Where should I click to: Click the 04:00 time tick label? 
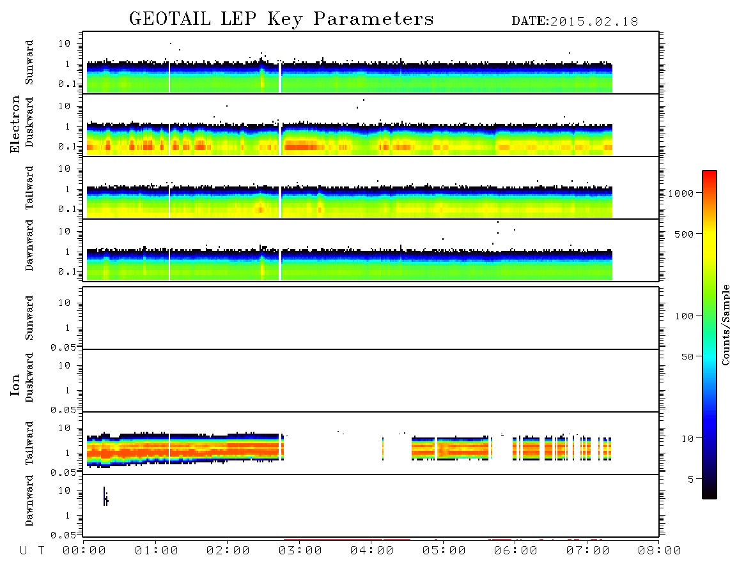372,551
